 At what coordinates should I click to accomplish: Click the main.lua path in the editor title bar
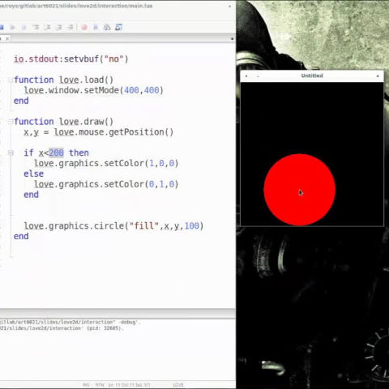pyautogui.click(x=76, y=6)
